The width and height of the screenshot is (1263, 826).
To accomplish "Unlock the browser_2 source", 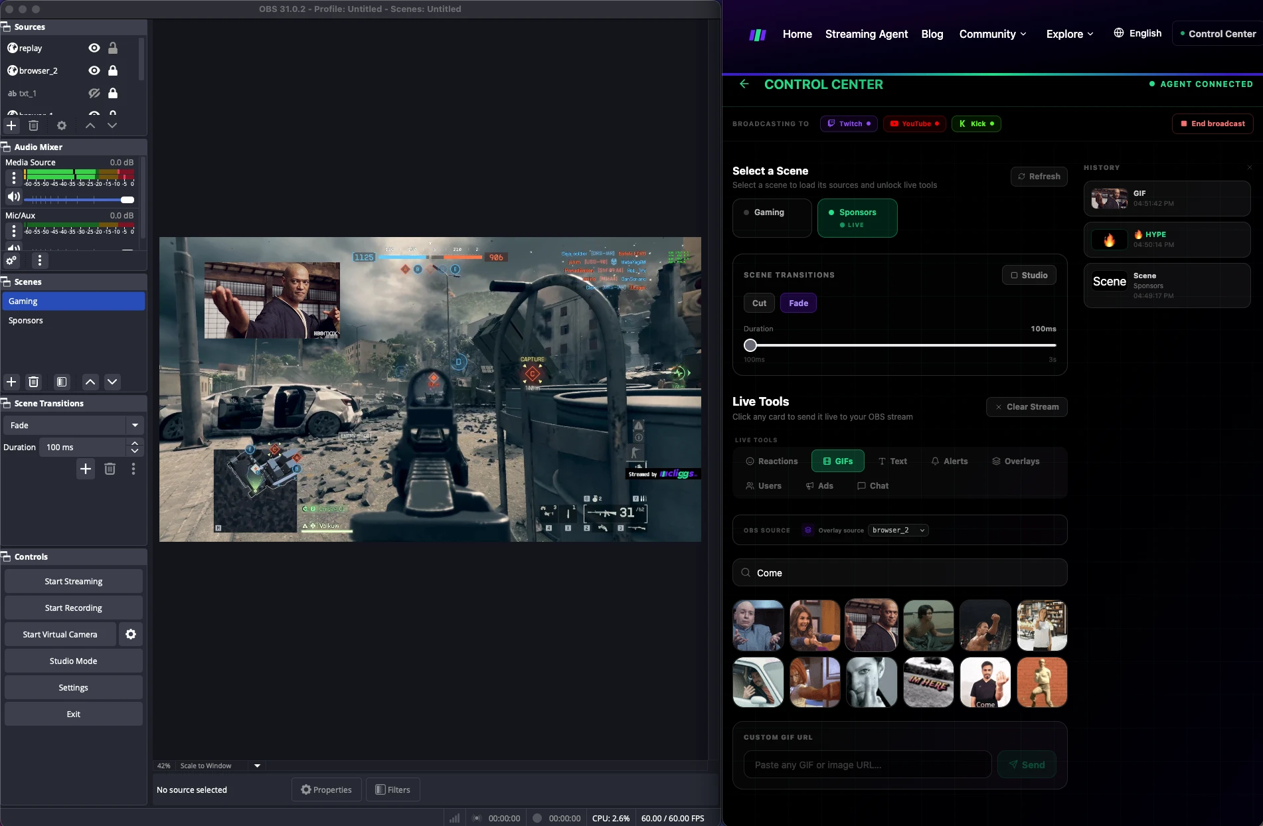I will (x=113, y=70).
